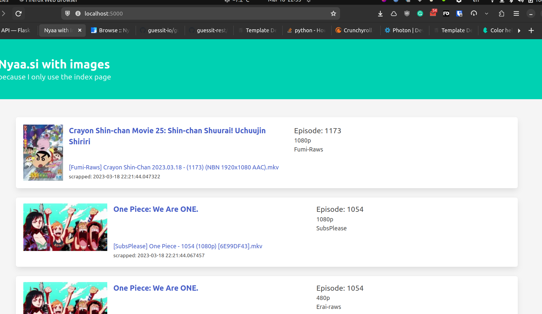Open Fumi-Raws Crayon Shin-Chan mkv link
The height and width of the screenshot is (314, 542).
point(174,167)
